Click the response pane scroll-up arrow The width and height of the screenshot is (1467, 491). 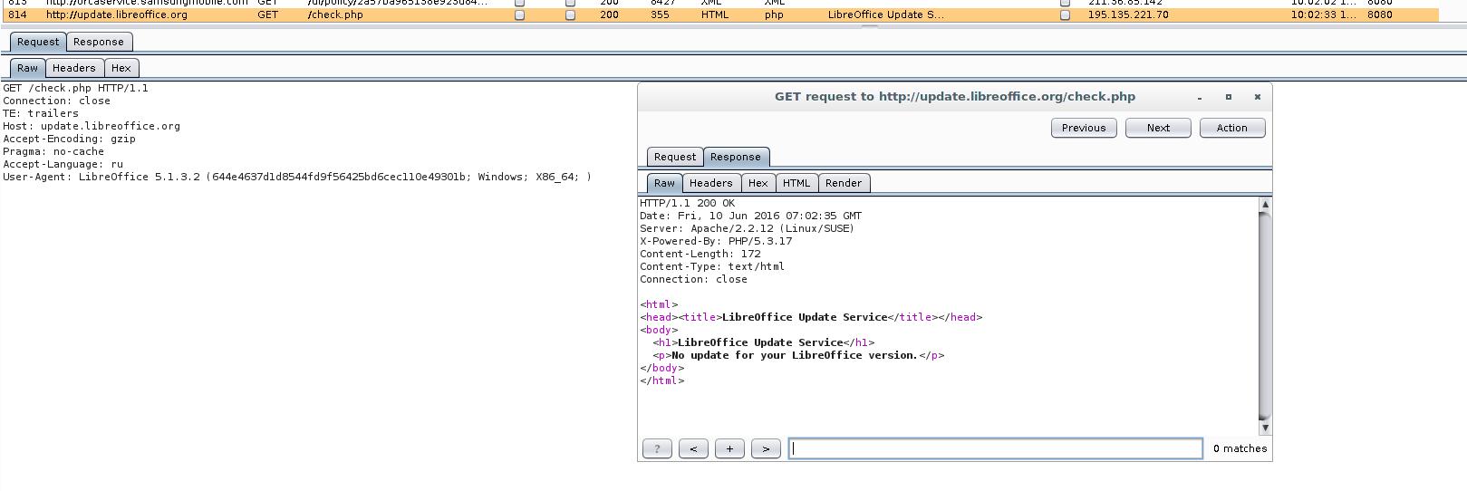[x=1265, y=205]
